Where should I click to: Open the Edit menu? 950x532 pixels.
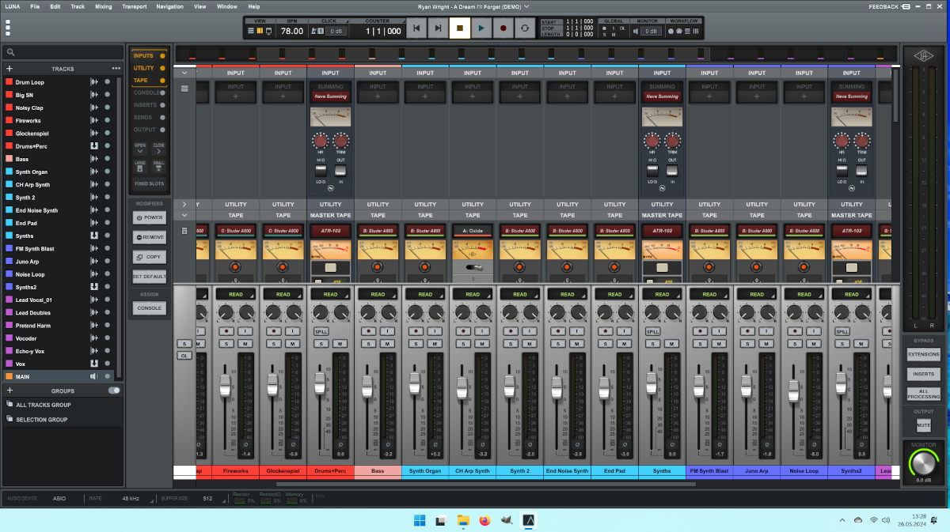click(55, 6)
